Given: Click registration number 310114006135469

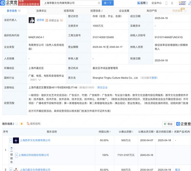Looking at the screenshot, I should pos(103,37).
